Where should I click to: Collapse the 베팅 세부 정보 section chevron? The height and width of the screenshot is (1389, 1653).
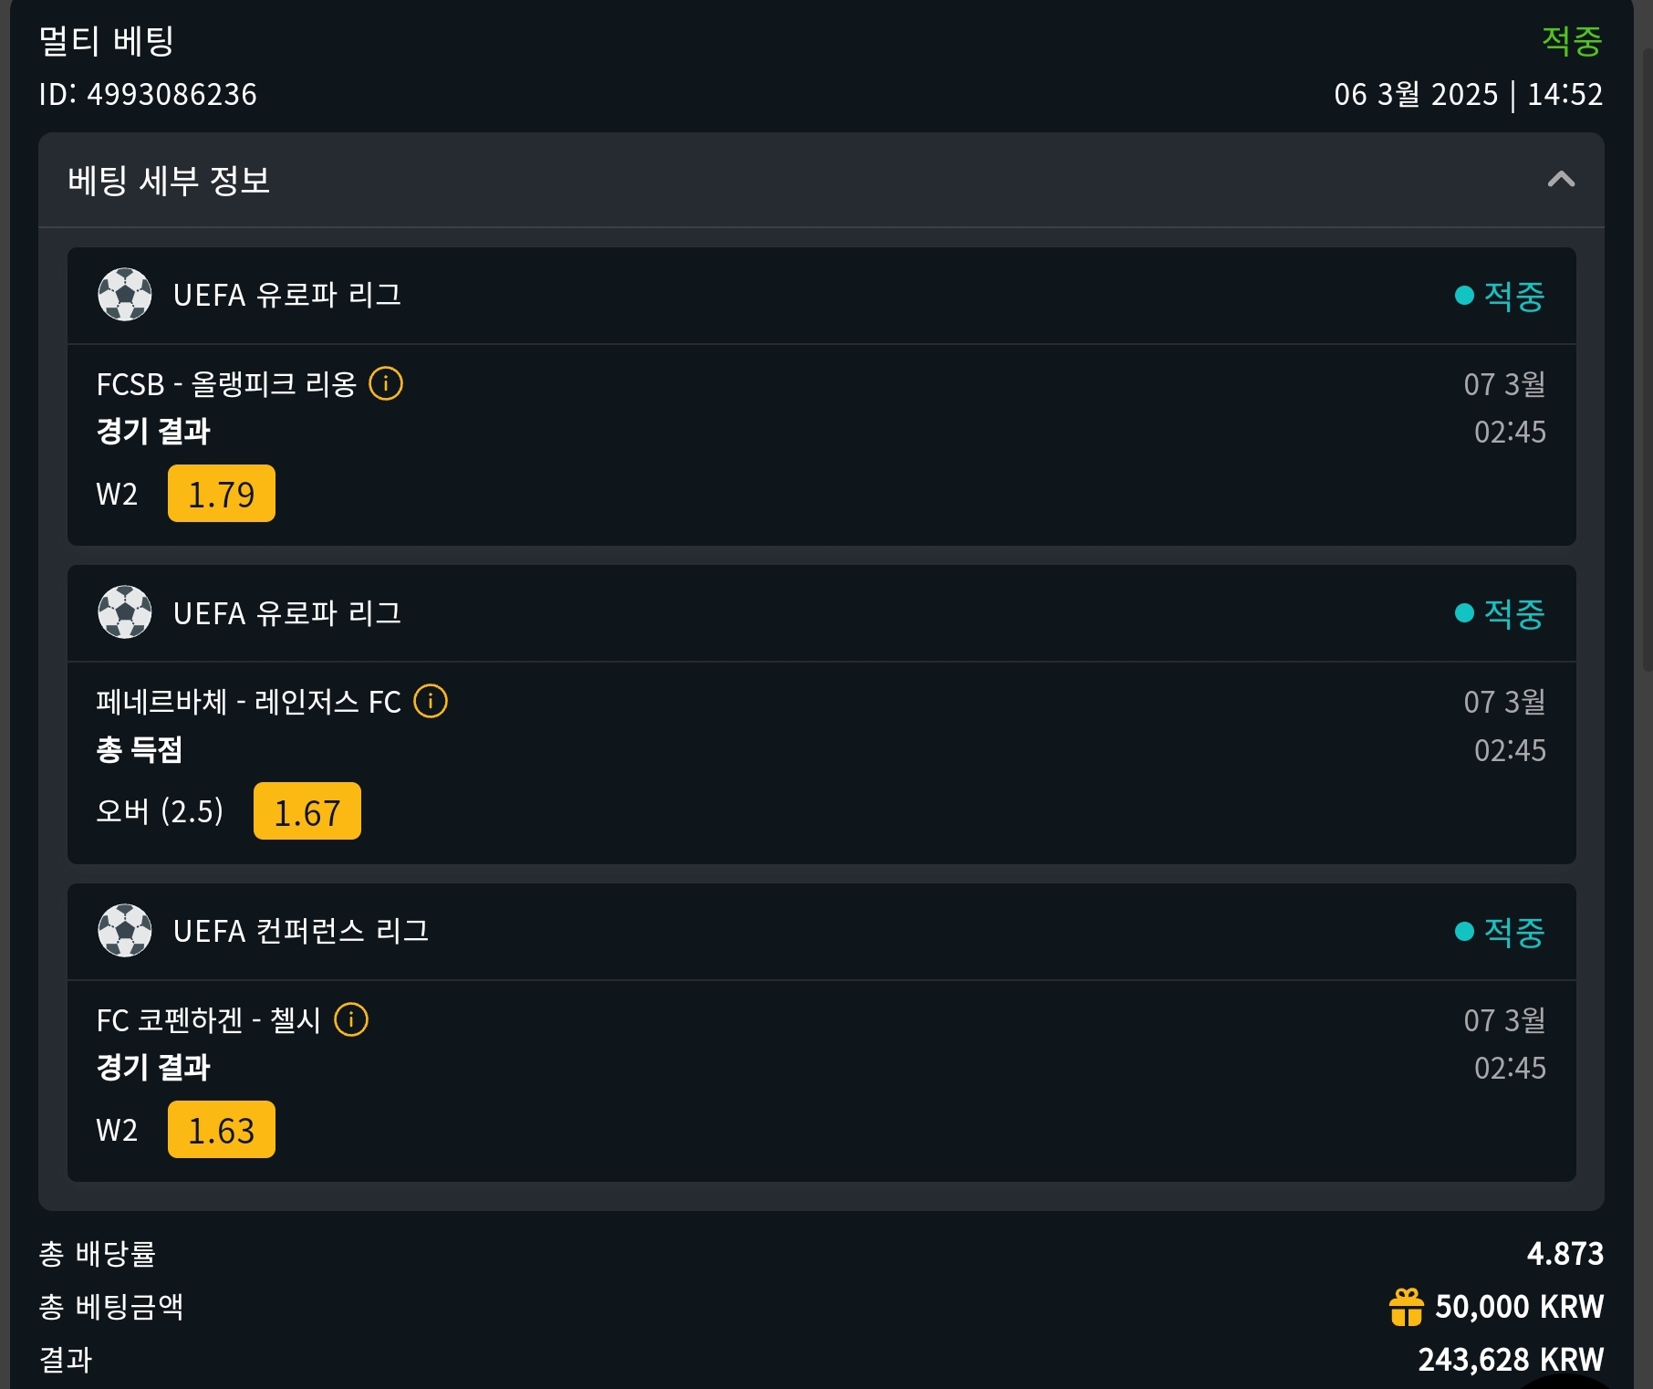(x=1561, y=179)
